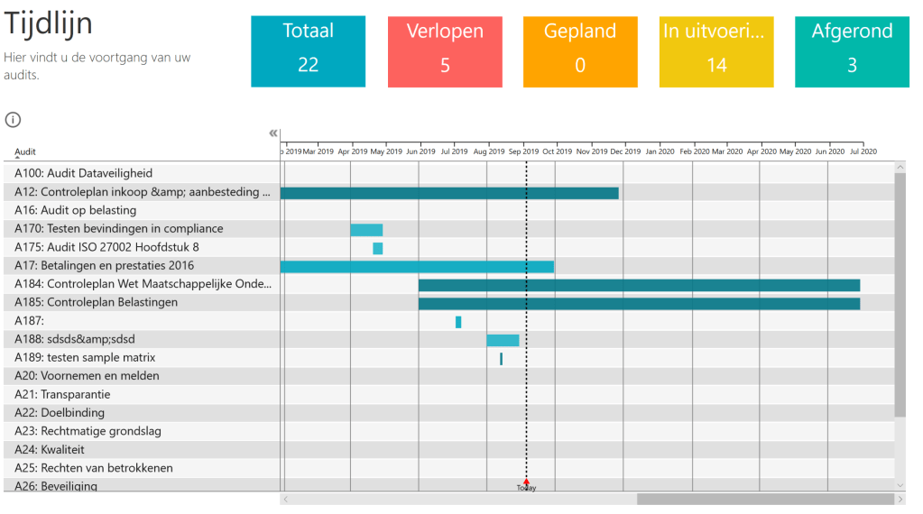Select the Verlopen 5 summary card

(444, 50)
